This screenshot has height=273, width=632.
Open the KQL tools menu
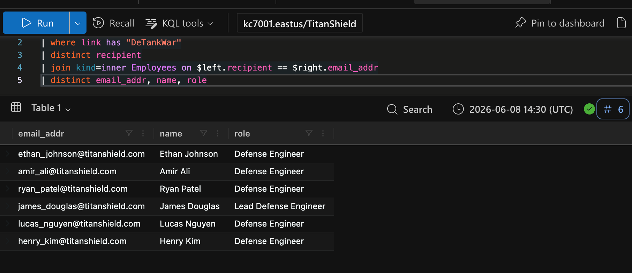point(179,23)
